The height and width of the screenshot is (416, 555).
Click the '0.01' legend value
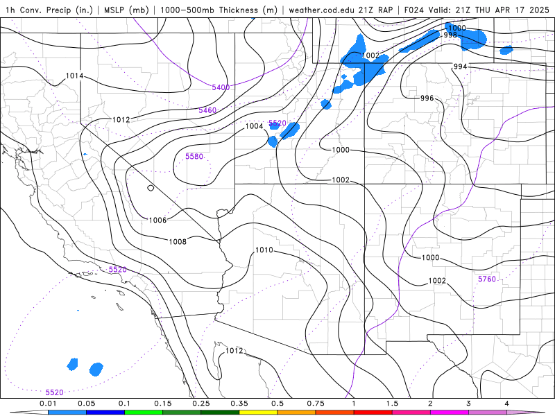click(x=48, y=404)
